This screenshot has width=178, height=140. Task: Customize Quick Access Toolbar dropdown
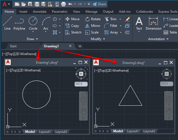(89, 4)
